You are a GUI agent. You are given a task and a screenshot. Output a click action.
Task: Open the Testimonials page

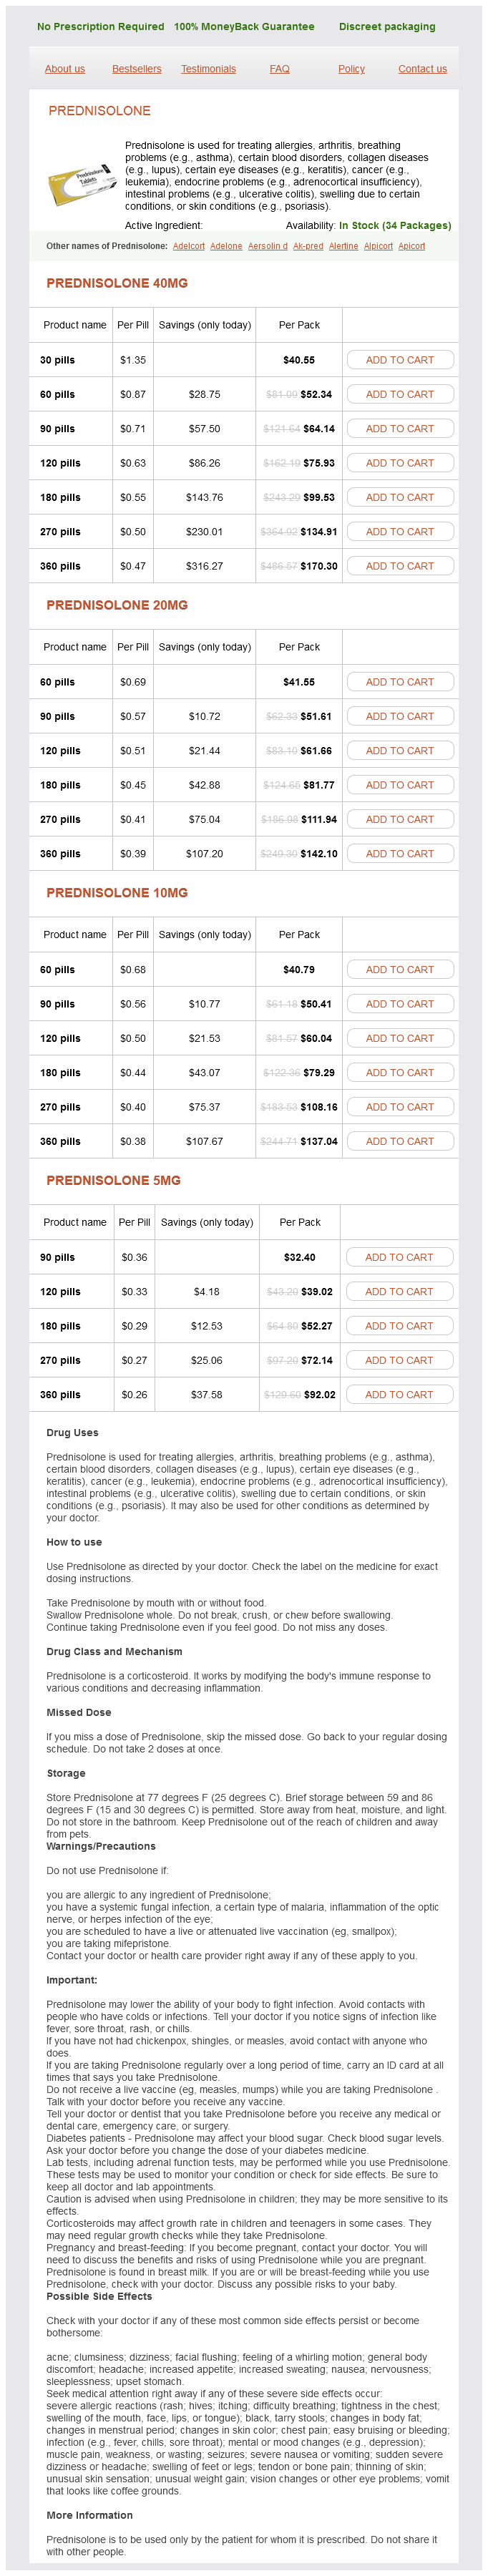click(x=208, y=69)
